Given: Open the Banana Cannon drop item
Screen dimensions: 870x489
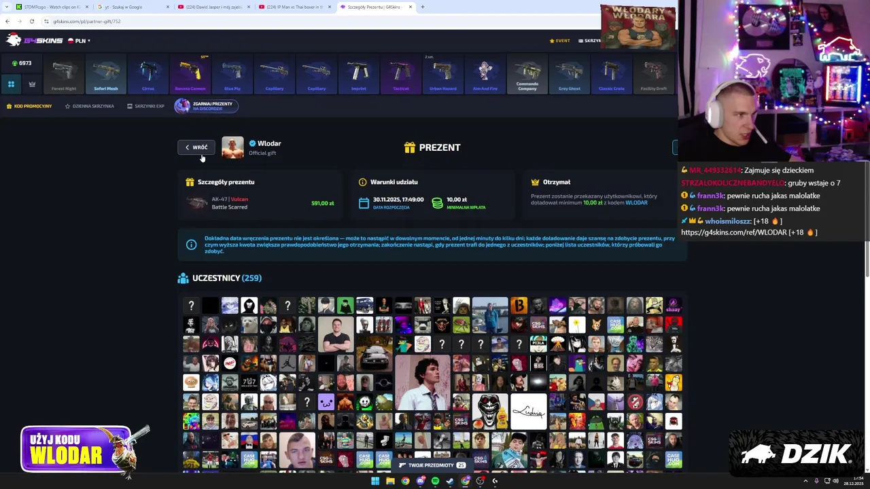Looking at the screenshot, I should pos(190,75).
